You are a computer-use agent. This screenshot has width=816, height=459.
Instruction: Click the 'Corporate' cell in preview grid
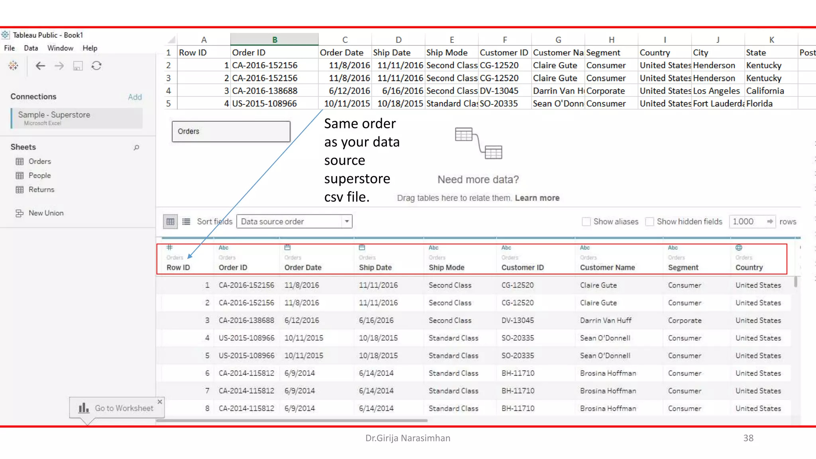click(685, 320)
